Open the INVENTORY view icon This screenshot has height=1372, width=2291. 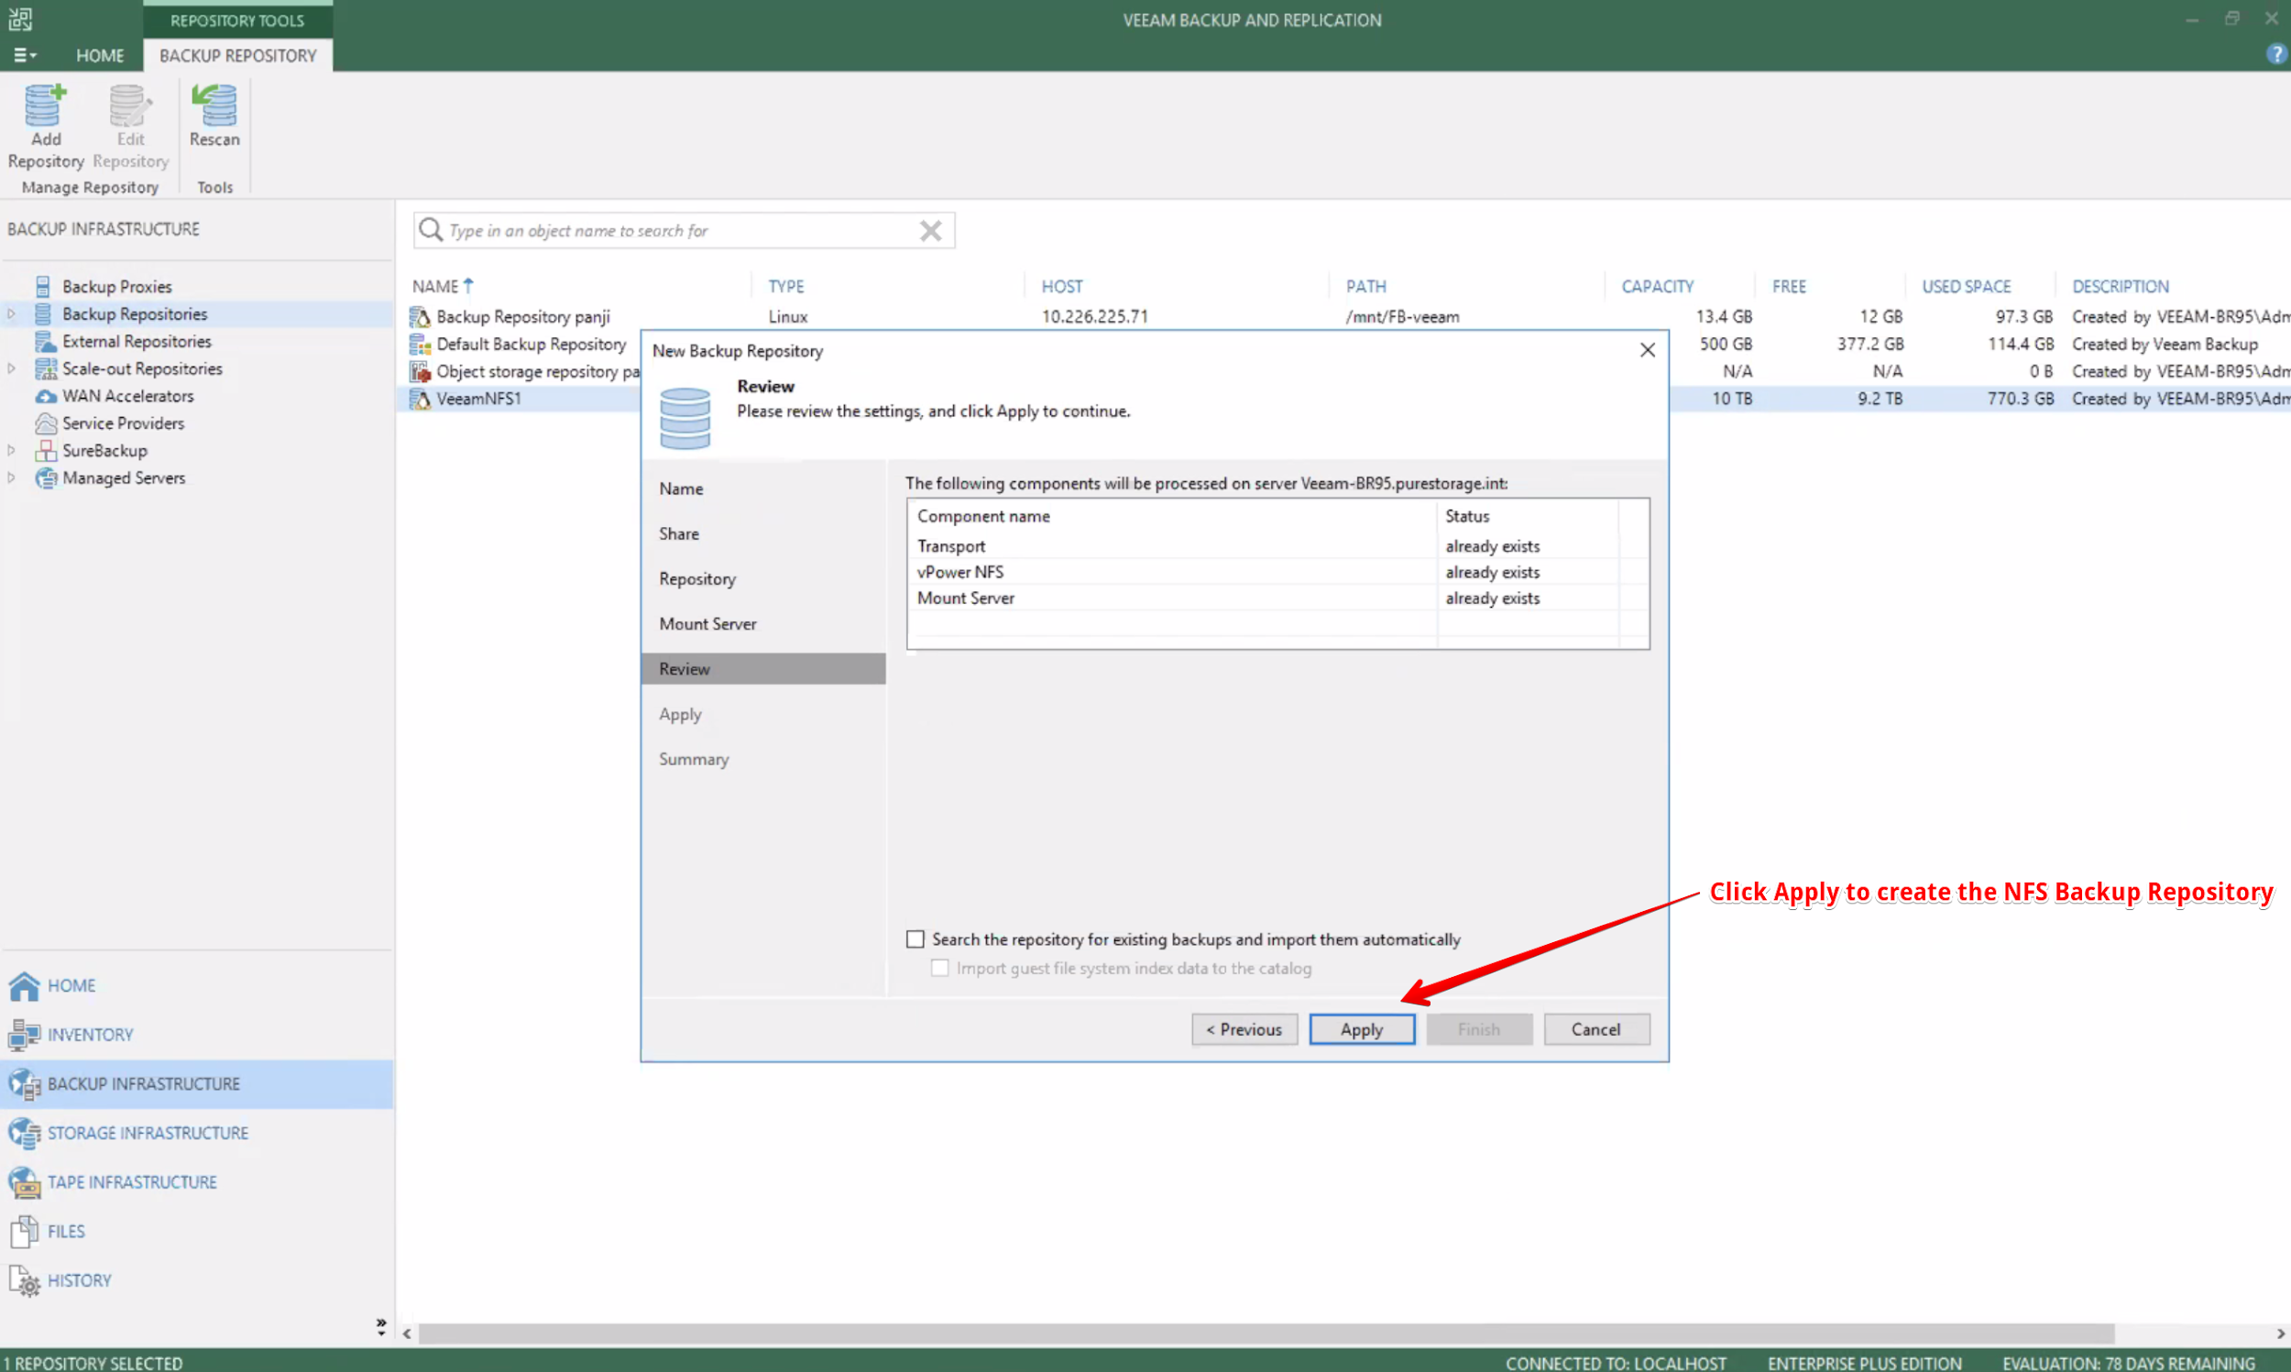point(24,1035)
